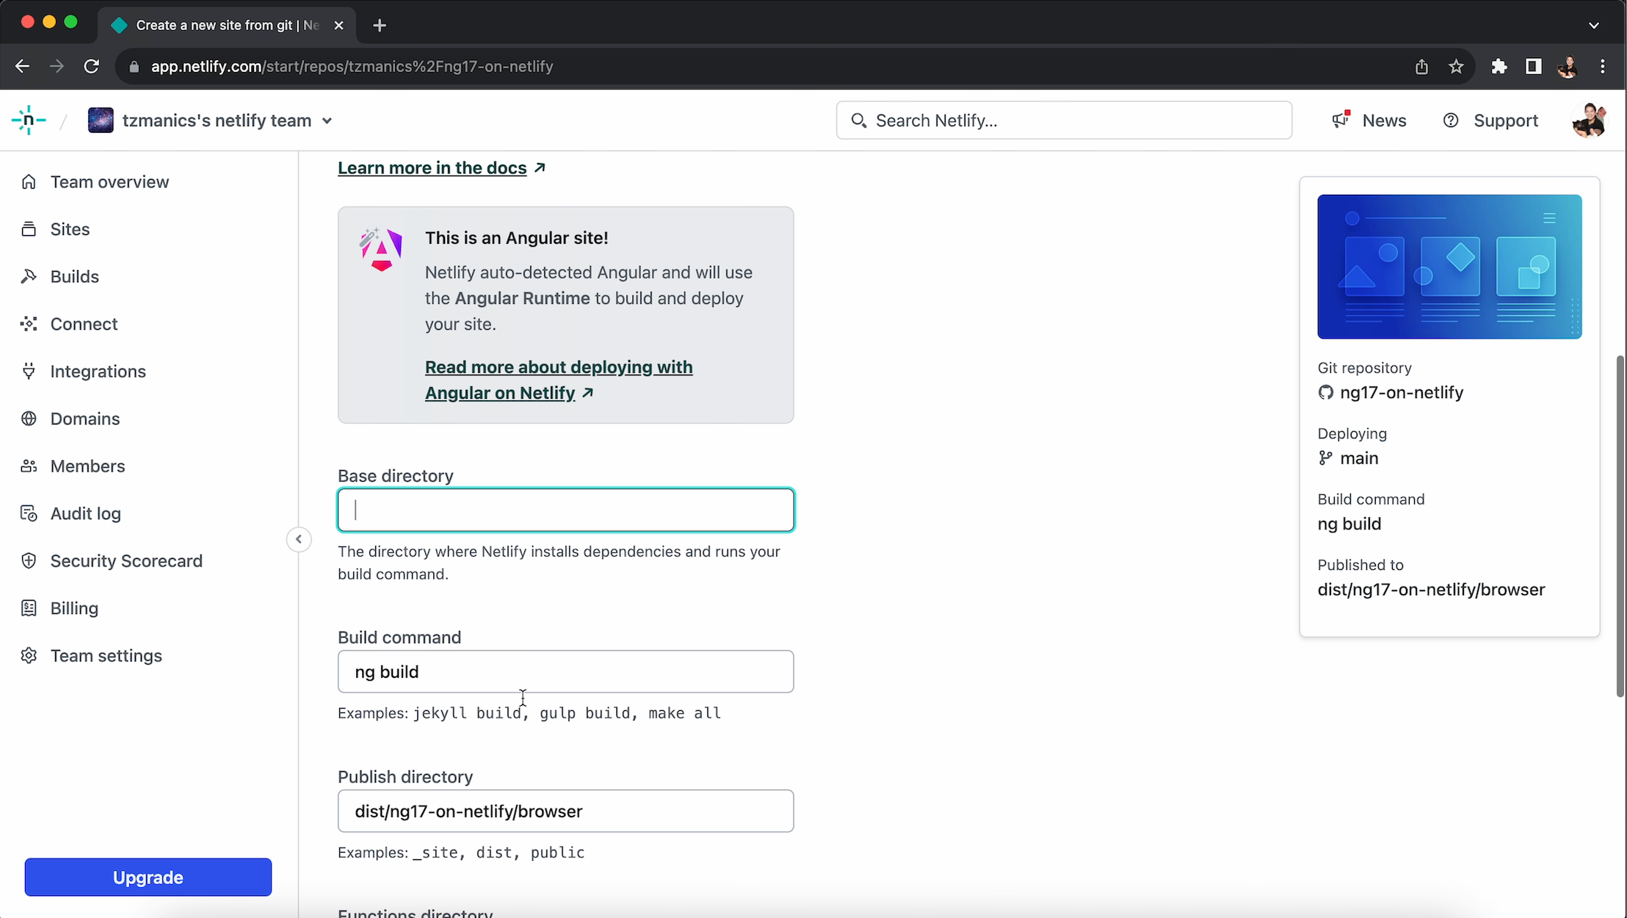This screenshot has height=918, width=1627.
Task: Bookmark page with star icon
Action: point(1456,67)
